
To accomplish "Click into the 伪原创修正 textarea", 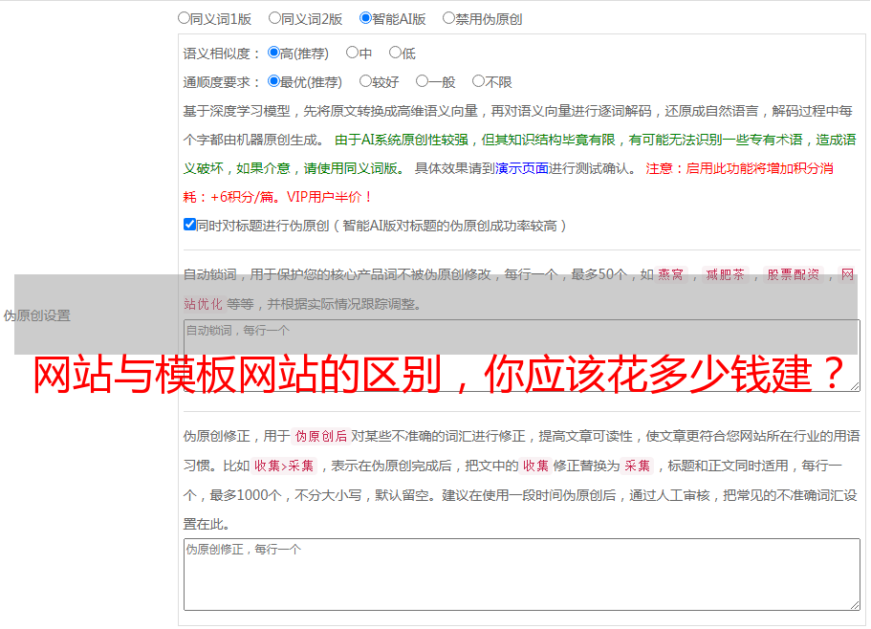I will click(x=522, y=575).
